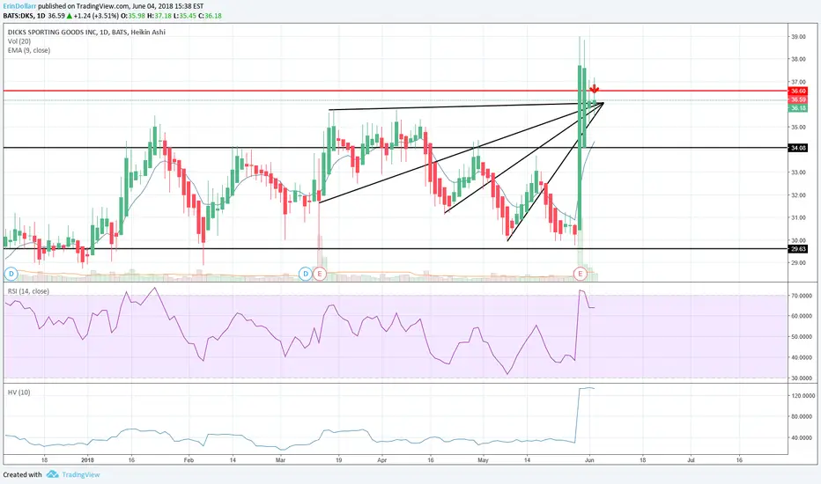The image size is (821, 484).
Task: Click the 39.00 value on price axis
Action: click(798, 37)
